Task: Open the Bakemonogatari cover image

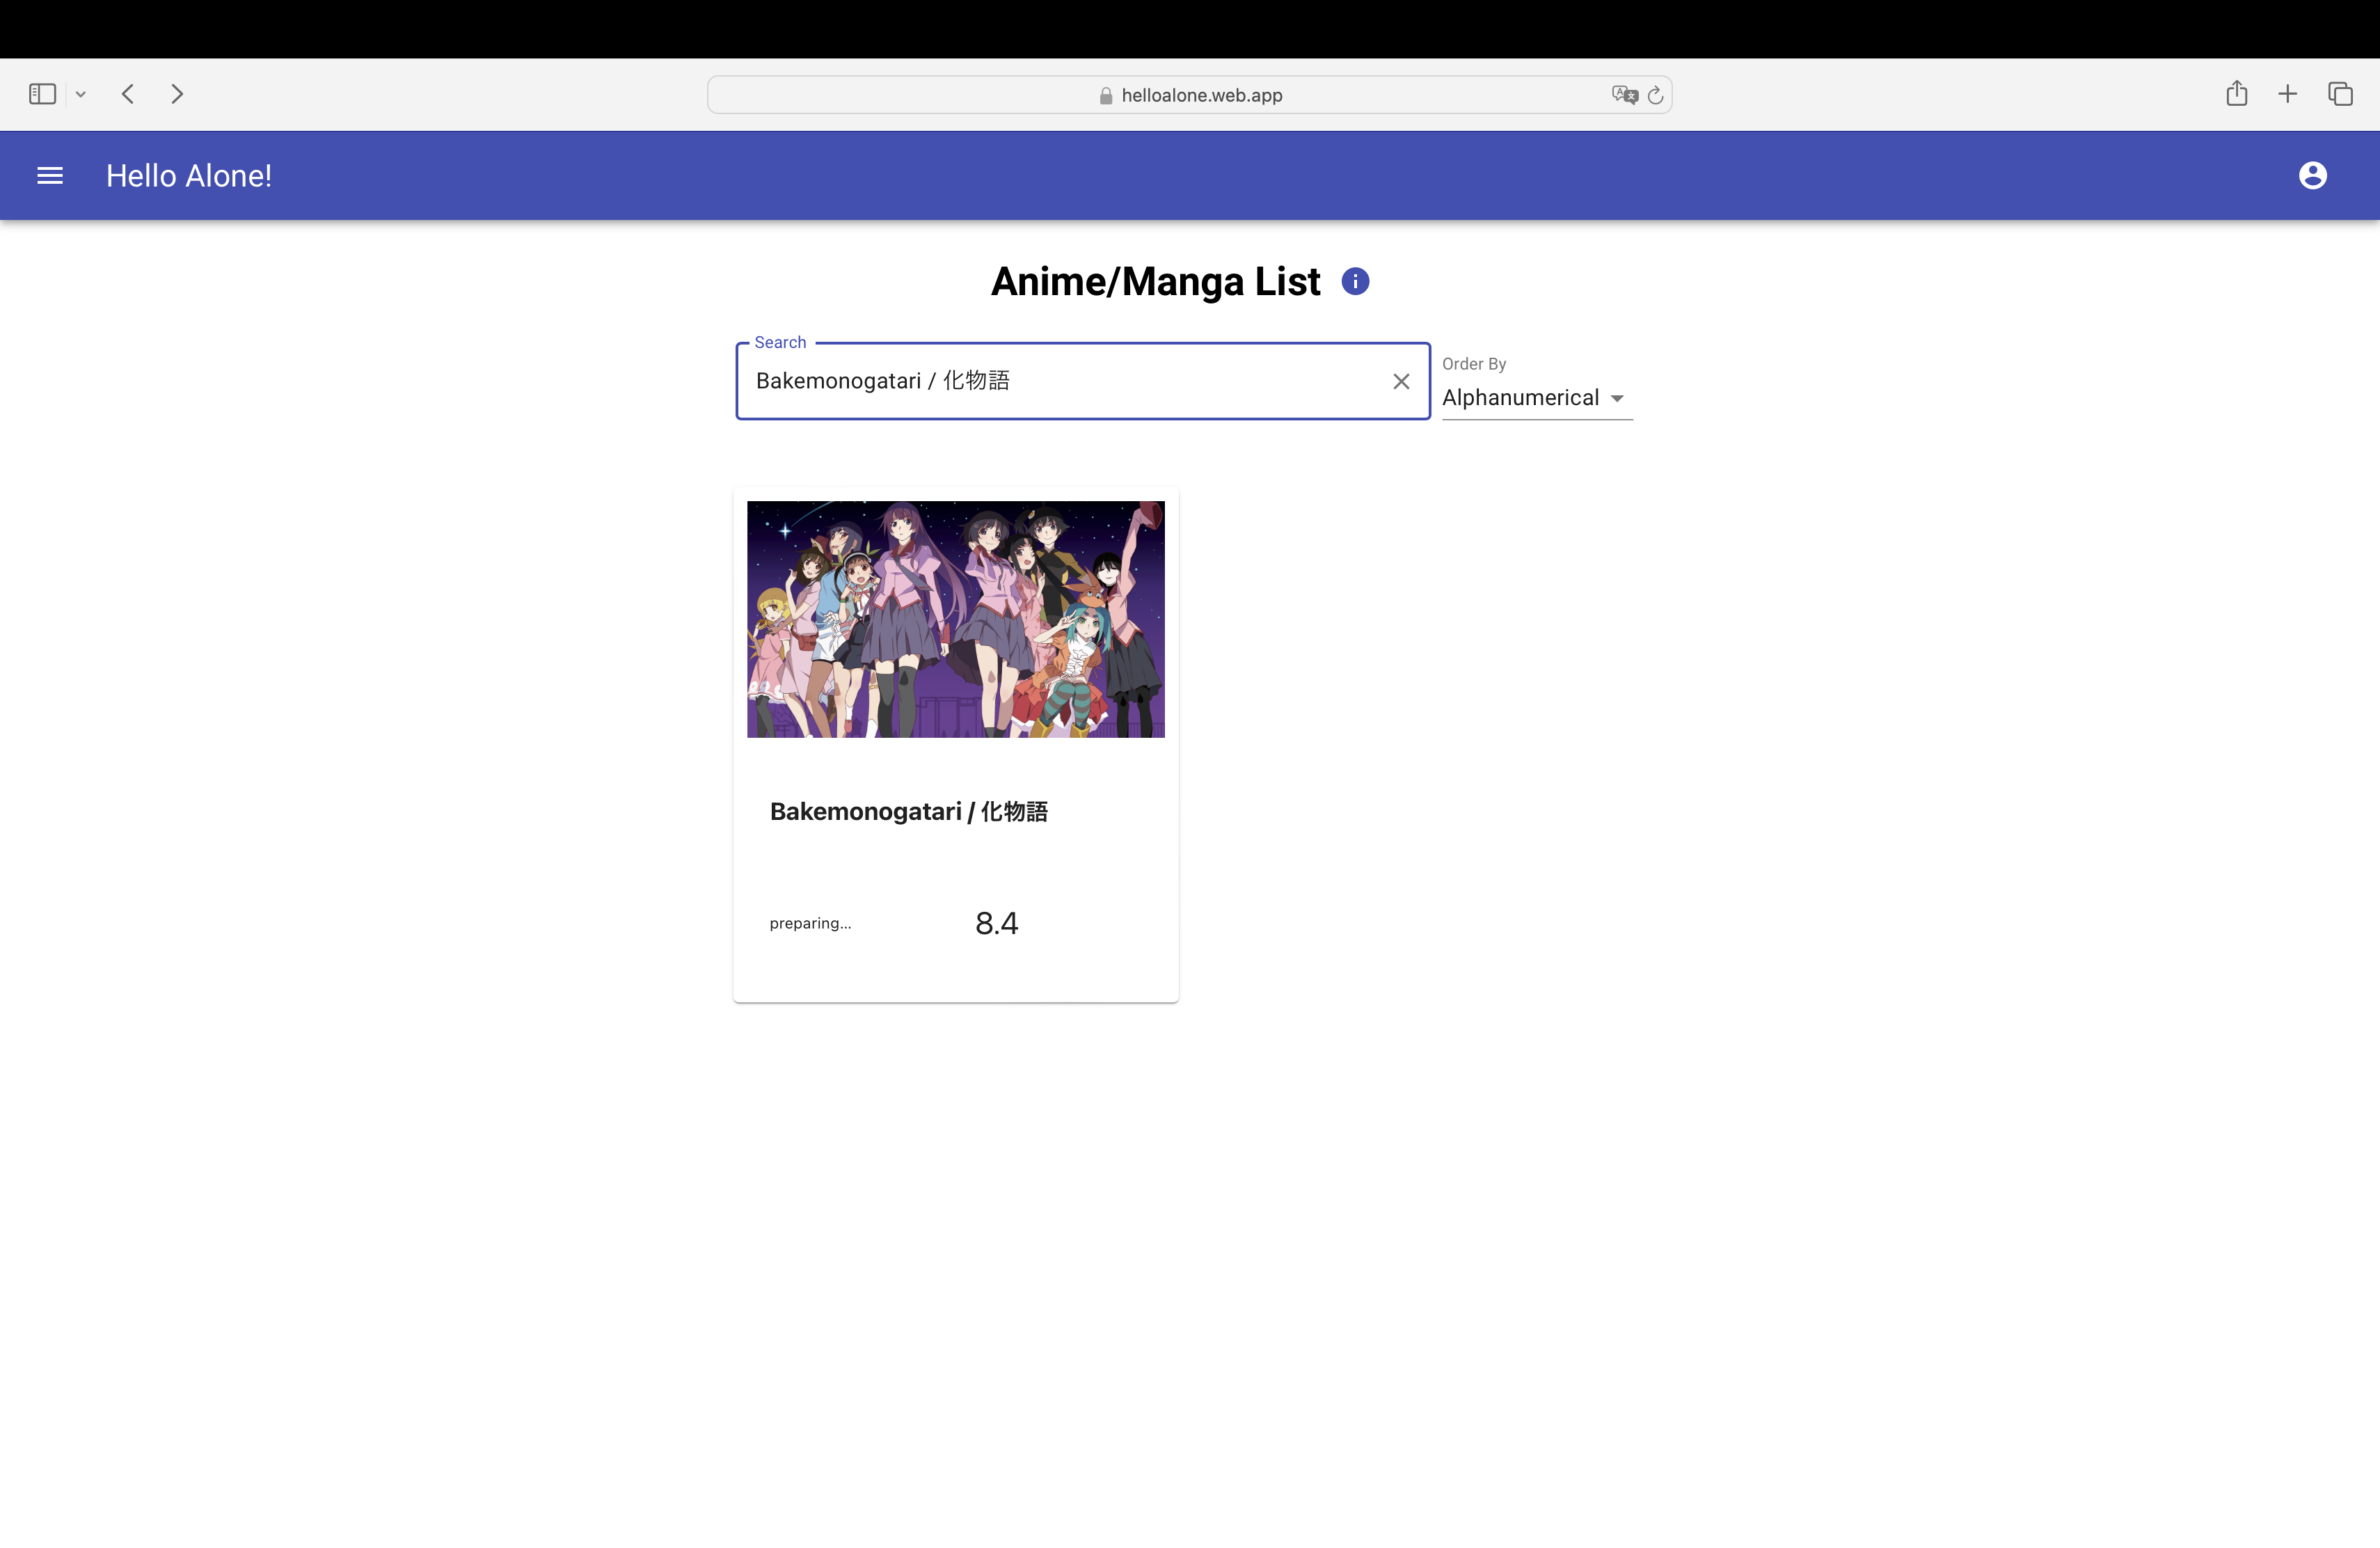Action: click(955, 619)
